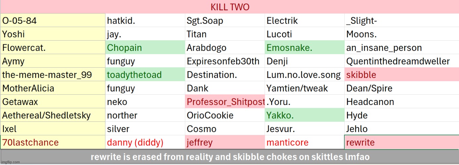Select the green Emosnake. cell
Viewport: 459px width, 165px height.
[305, 48]
